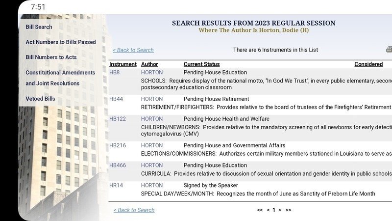Open Bill Search in the sidebar
392x221 pixels.
[x=39, y=27]
